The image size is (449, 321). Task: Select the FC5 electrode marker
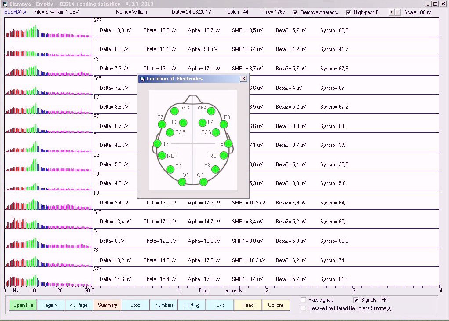coord(170,132)
